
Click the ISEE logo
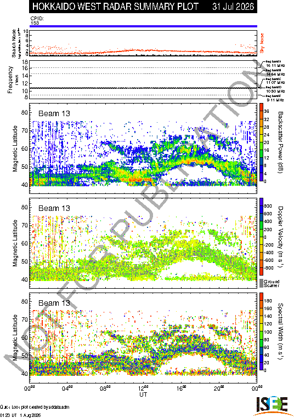pos(273,405)
